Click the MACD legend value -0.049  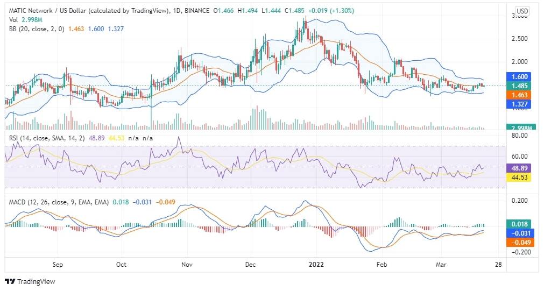tap(166, 202)
